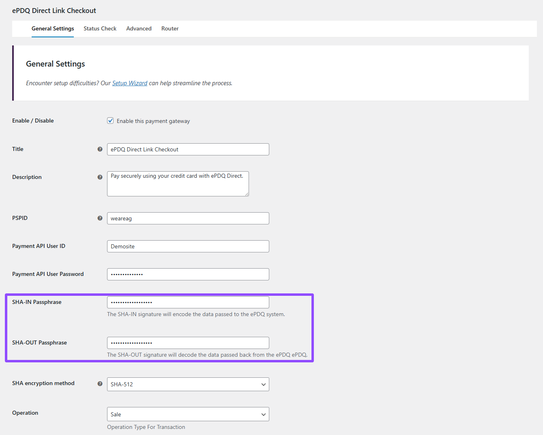Click the 'ePDQ Direct Link Checkout' page heading
Viewport: 543px width, 435px height.
pos(54,11)
